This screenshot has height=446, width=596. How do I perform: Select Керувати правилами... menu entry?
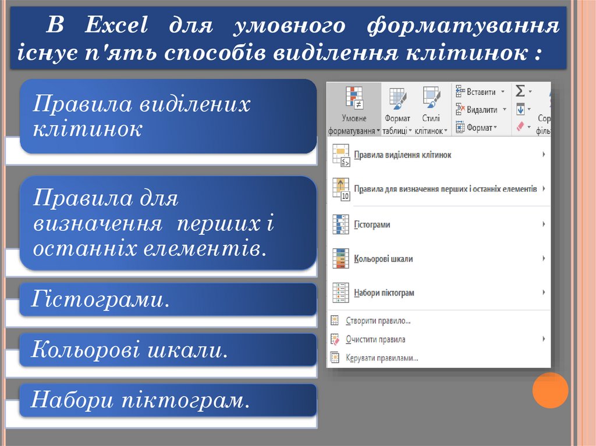pos(439,358)
